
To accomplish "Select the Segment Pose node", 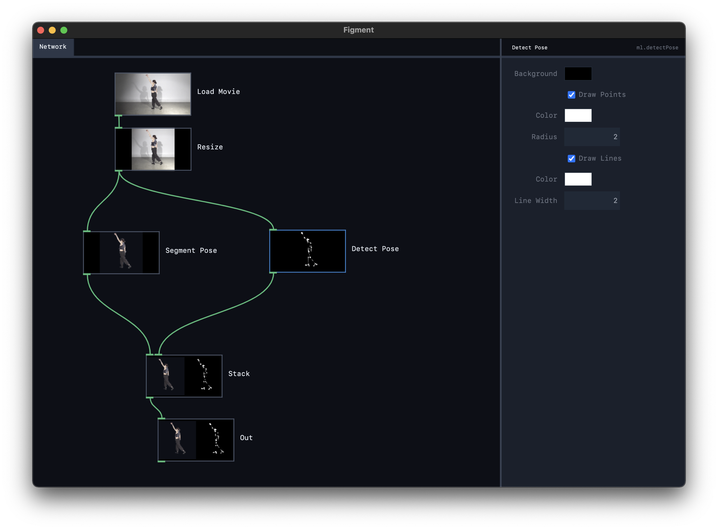I will click(x=121, y=252).
